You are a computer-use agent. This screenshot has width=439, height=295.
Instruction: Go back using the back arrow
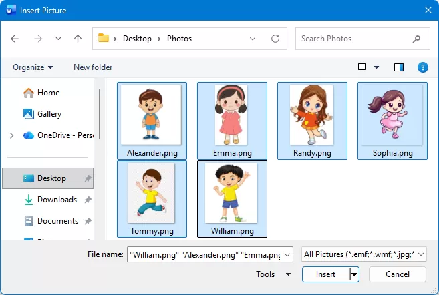pos(15,39)
